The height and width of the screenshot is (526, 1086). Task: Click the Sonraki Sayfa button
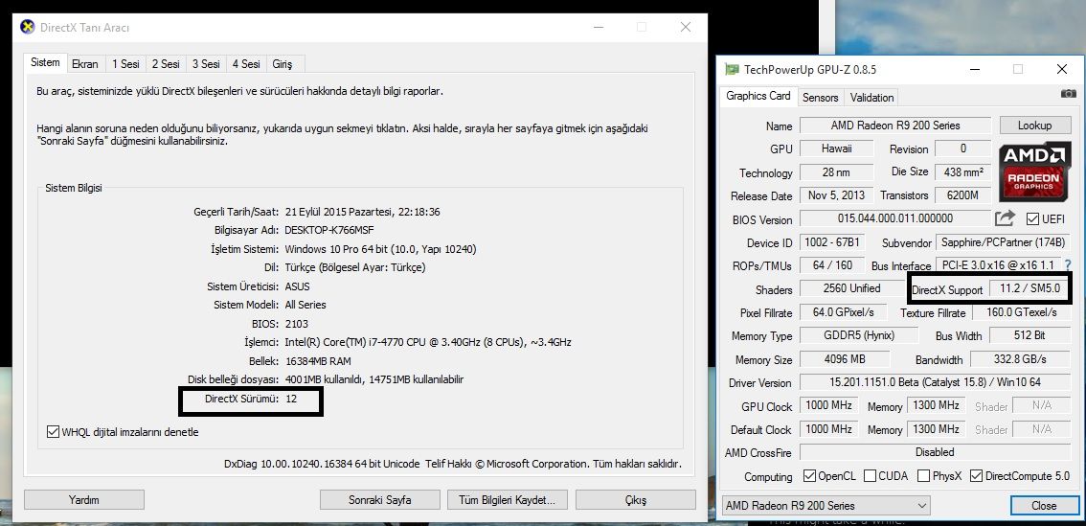coord(379,500)
